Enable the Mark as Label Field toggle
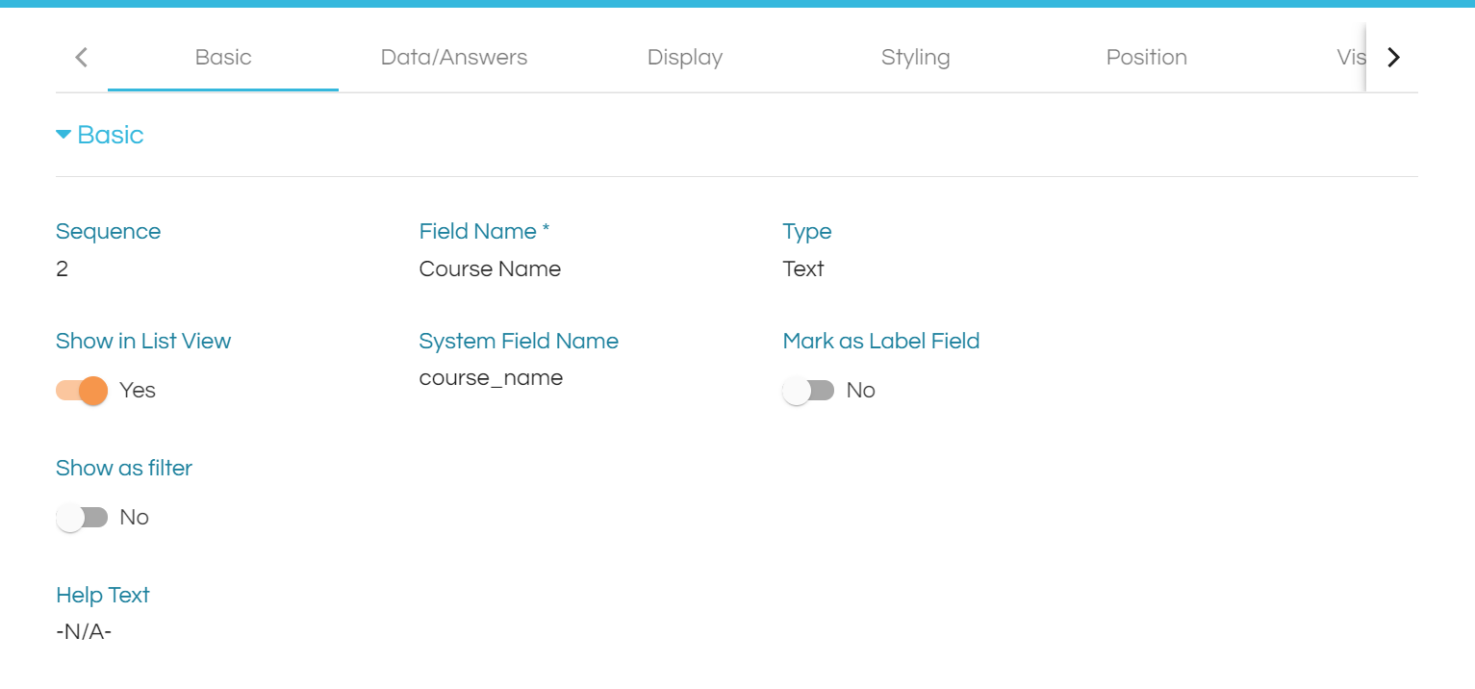The width and height of the screenshot is (1475, 689). [x=808, y=391]
